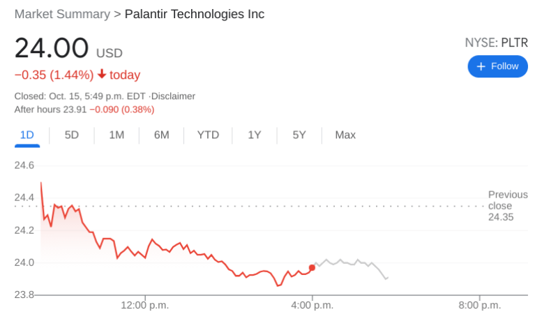Click the 12:00 p.m. axis label
This screenshot has height=319, width=542.
click(x=144, y=305)
